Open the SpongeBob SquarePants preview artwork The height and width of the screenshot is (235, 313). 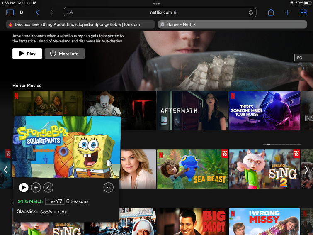point(67,147)
